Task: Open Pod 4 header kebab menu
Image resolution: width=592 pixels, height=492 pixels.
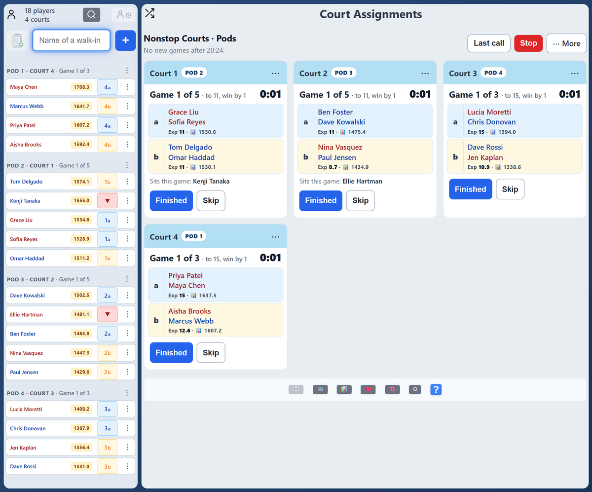Action: (127, 393)
